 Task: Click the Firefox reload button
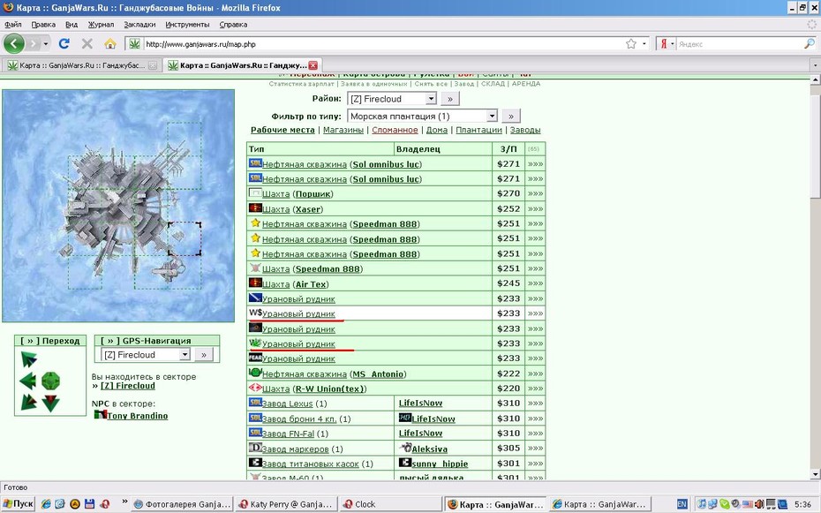coord(64,43)
